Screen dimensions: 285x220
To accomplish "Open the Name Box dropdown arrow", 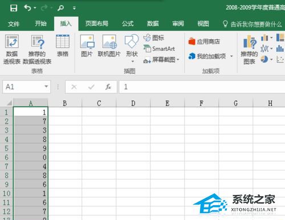I will (x=46, y=87).
